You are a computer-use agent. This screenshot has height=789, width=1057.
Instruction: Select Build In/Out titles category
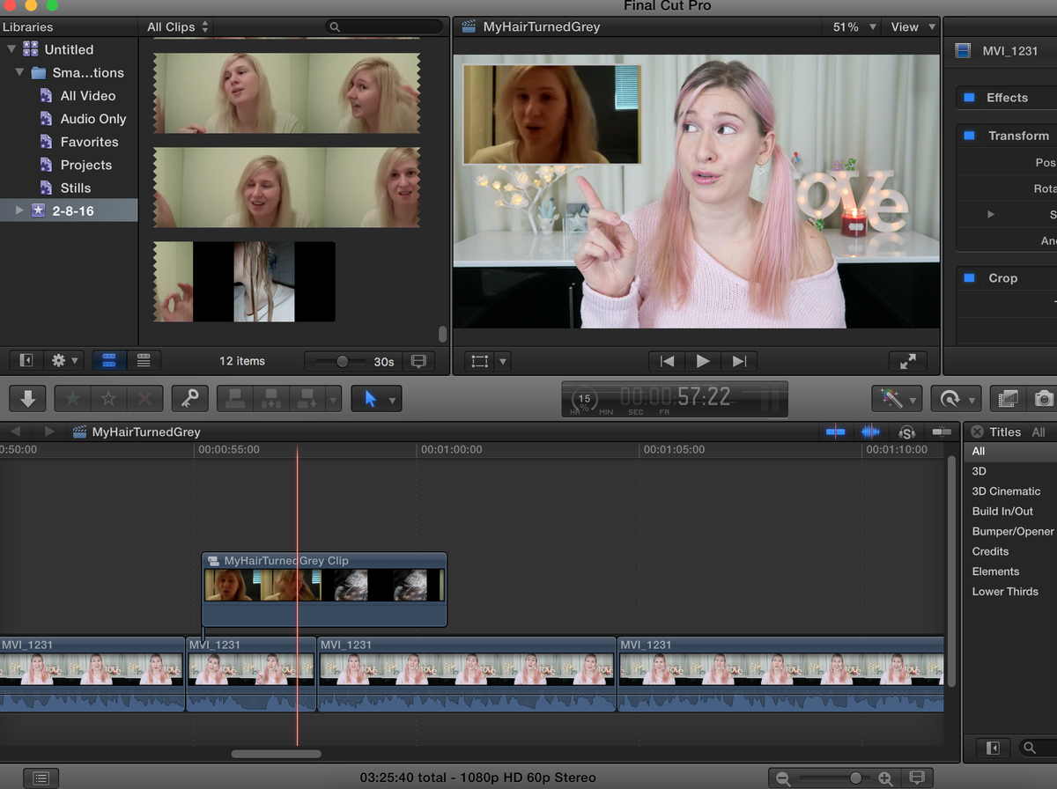(1002, 511)
